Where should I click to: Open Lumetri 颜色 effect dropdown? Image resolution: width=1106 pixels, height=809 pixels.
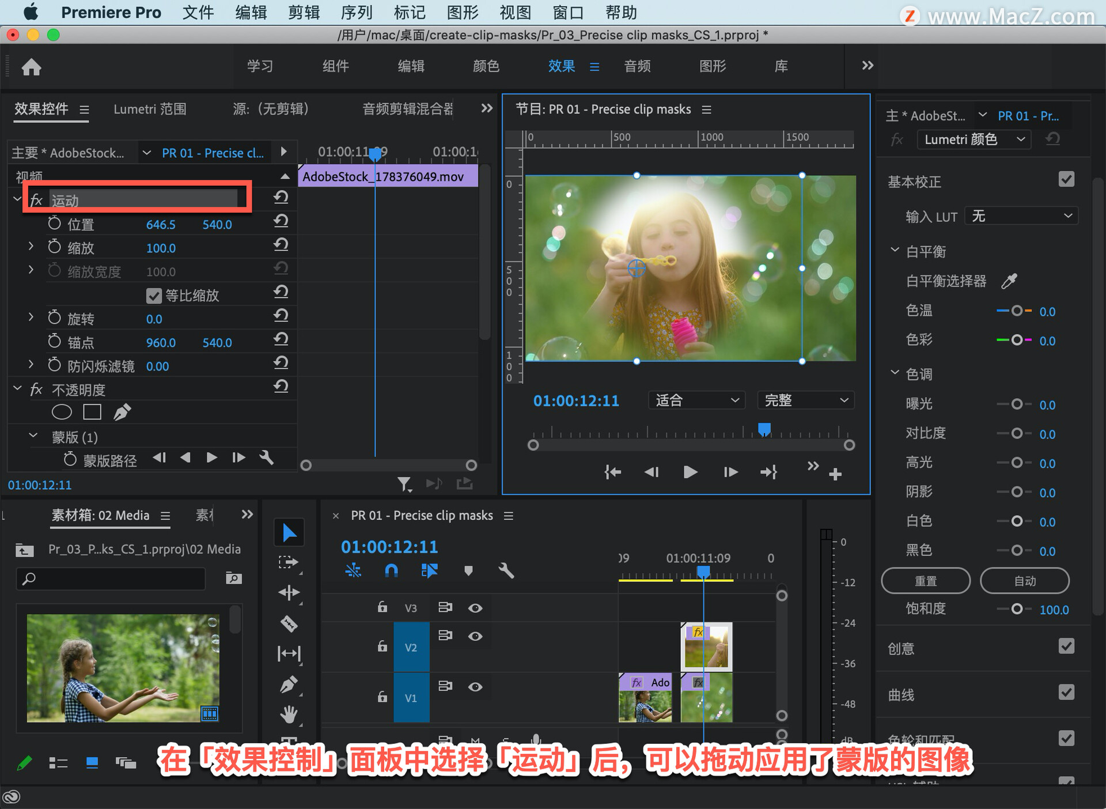974,139
